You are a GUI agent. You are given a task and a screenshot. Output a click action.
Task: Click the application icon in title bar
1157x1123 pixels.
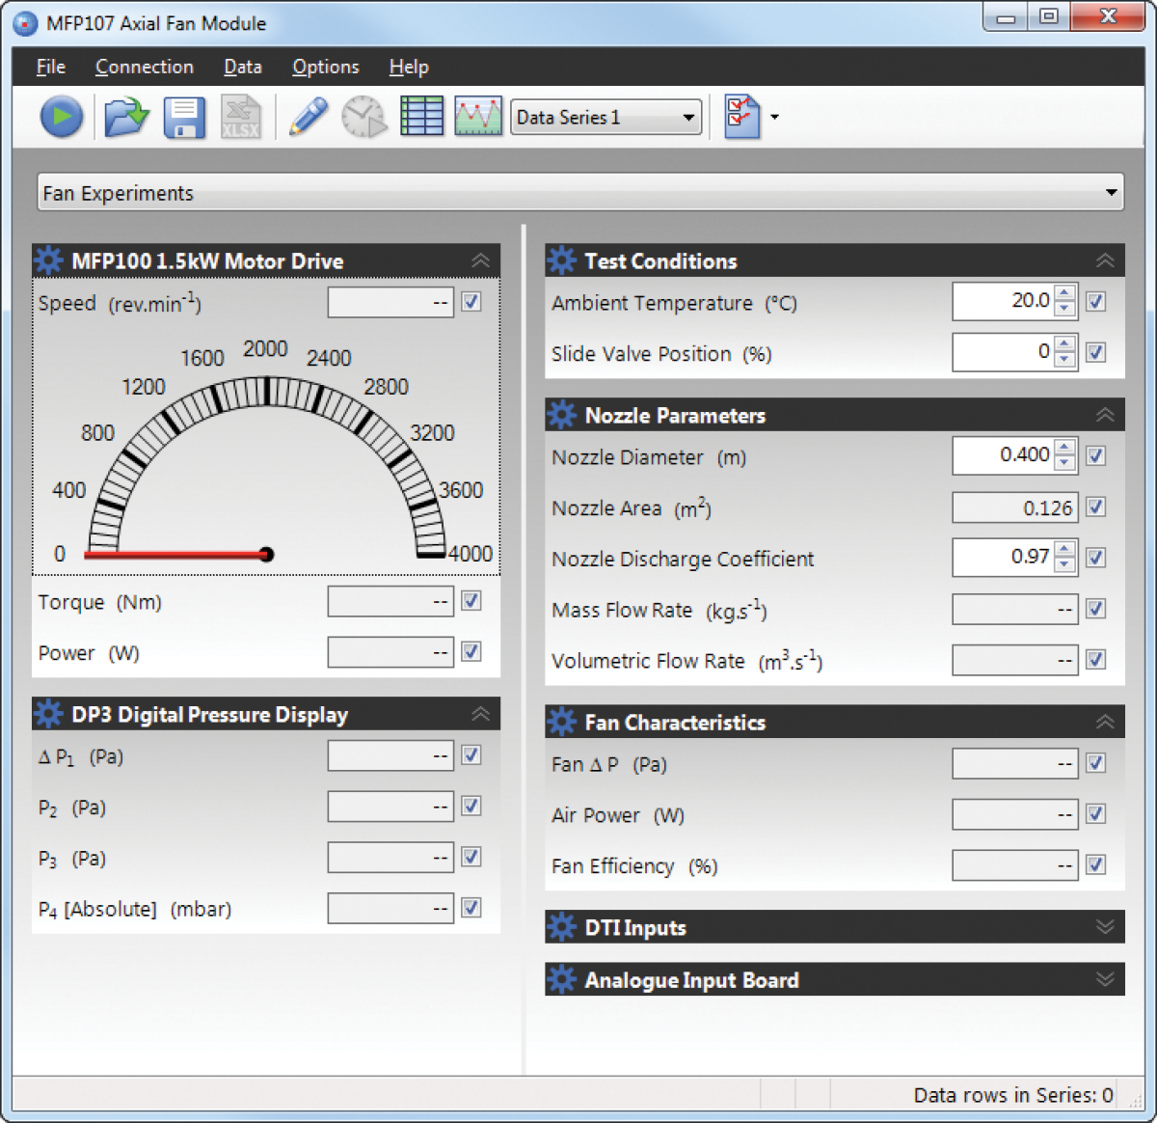pyautogui.click(x=25, y=23)
